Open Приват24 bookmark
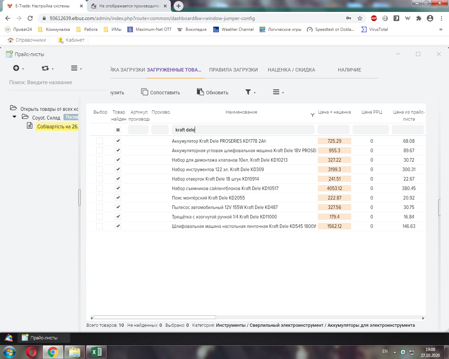The width and height of the screenshot is (449, 359). (x=19, y=29)
